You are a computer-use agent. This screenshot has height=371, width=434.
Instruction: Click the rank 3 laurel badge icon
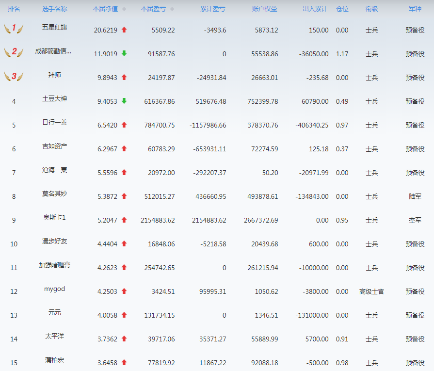point(14,76)
